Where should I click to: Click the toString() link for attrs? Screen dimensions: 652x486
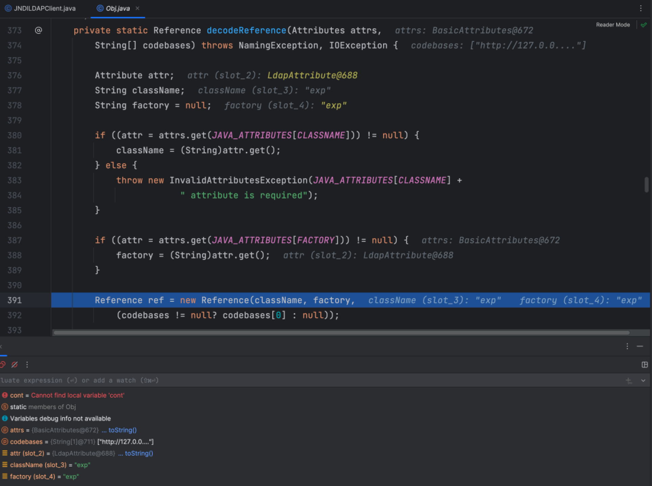coord(122,430)
